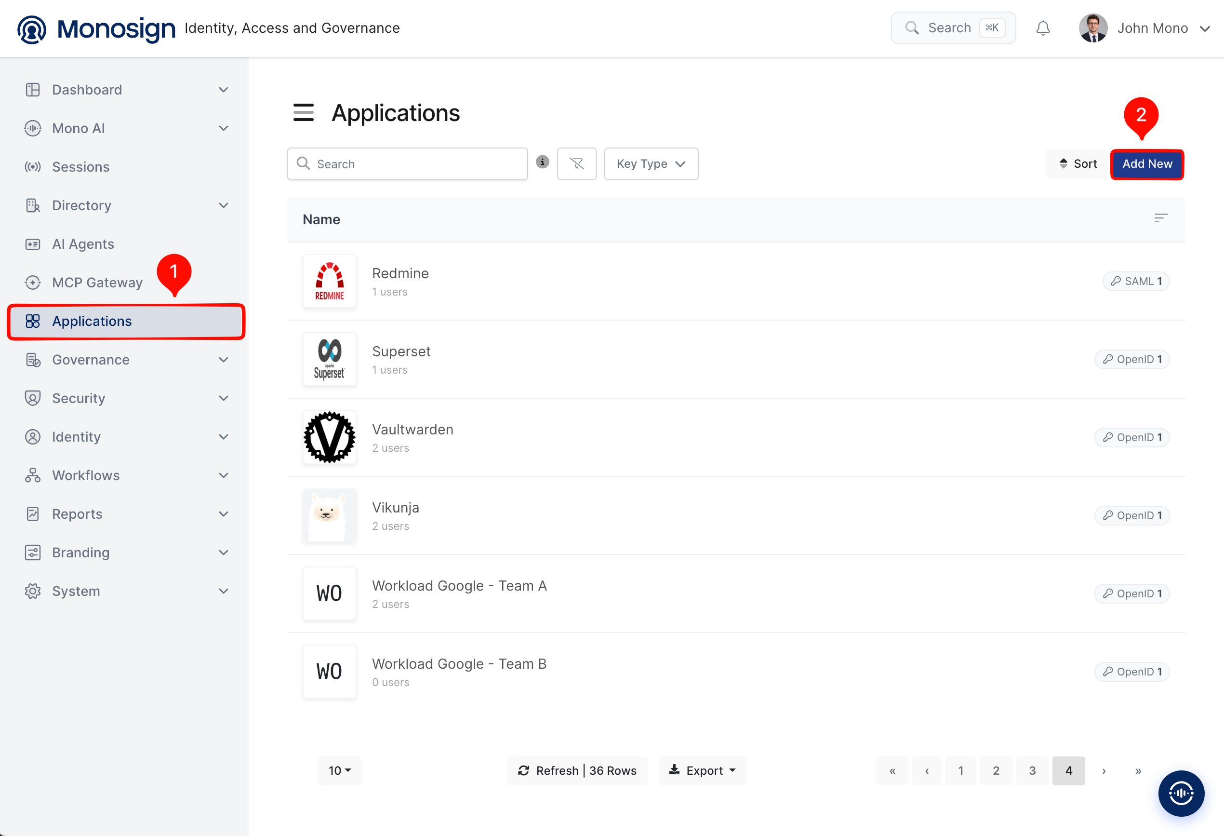Expand the System section chevron
1224x836 pixels.
(x=223, y=591)
